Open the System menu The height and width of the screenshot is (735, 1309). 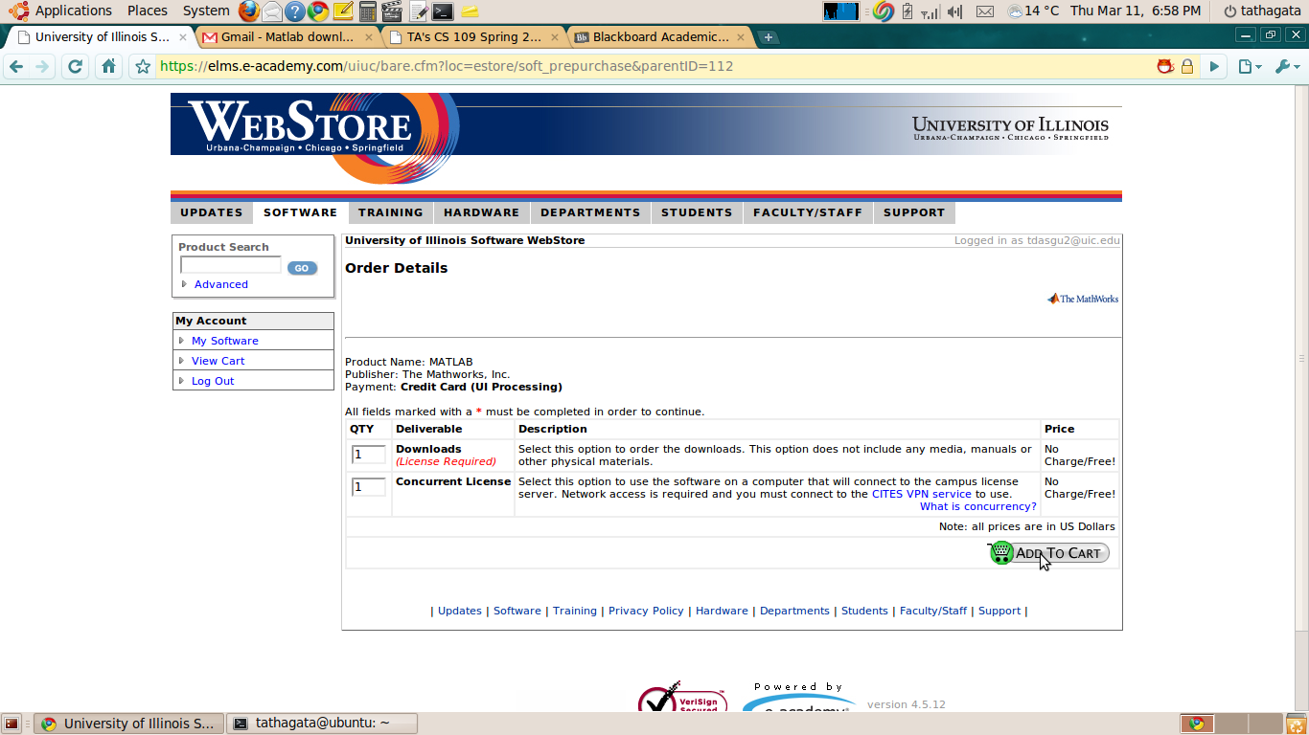(x=206, y=11)
